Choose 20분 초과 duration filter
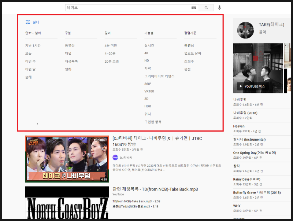Image resolution: width=293 pixels, height=221 pixels. pyautogui.click(x=112, y=61)
